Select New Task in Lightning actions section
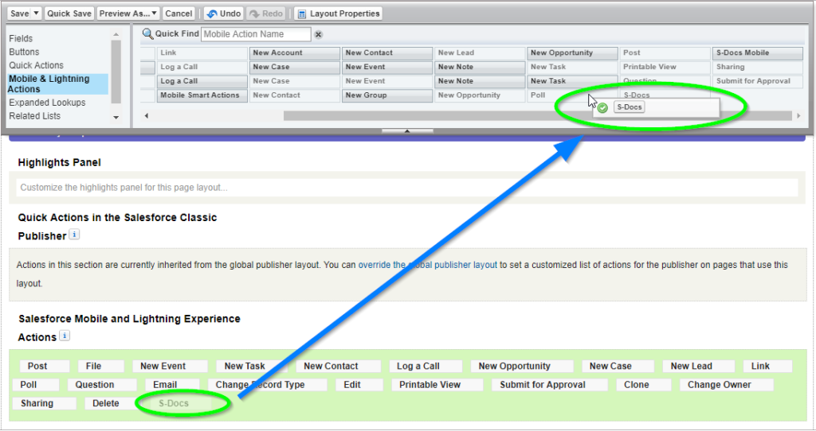The image size is (816, 431). pos(252,366)
